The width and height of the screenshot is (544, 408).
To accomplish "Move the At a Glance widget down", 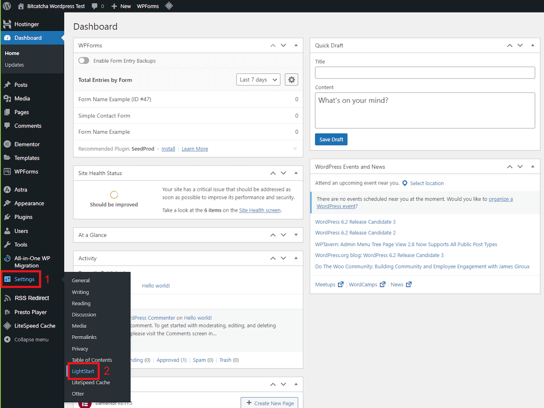I will pos(283,235).
